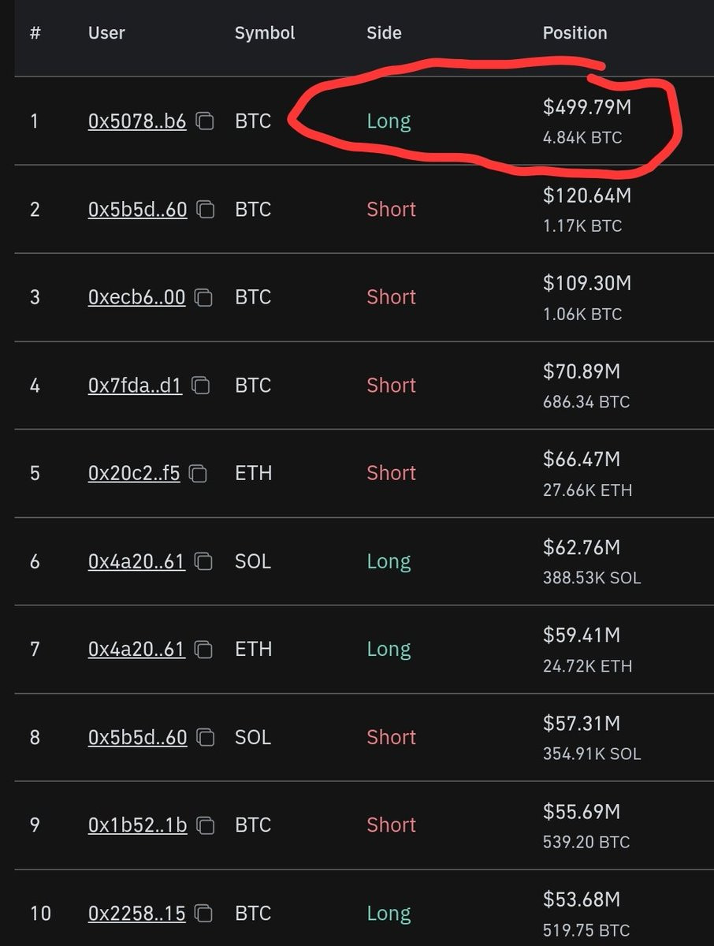Viewport: 714px width, 946px height.
Task: Copy address 0x1b52..1b via copy icon
Action: pyautogui.click(x=206, y=825)
